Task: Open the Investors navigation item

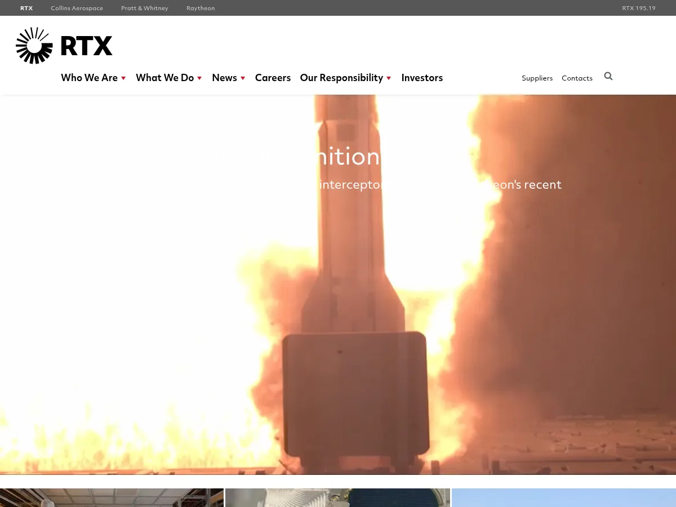Action: (x=422, y=78)
